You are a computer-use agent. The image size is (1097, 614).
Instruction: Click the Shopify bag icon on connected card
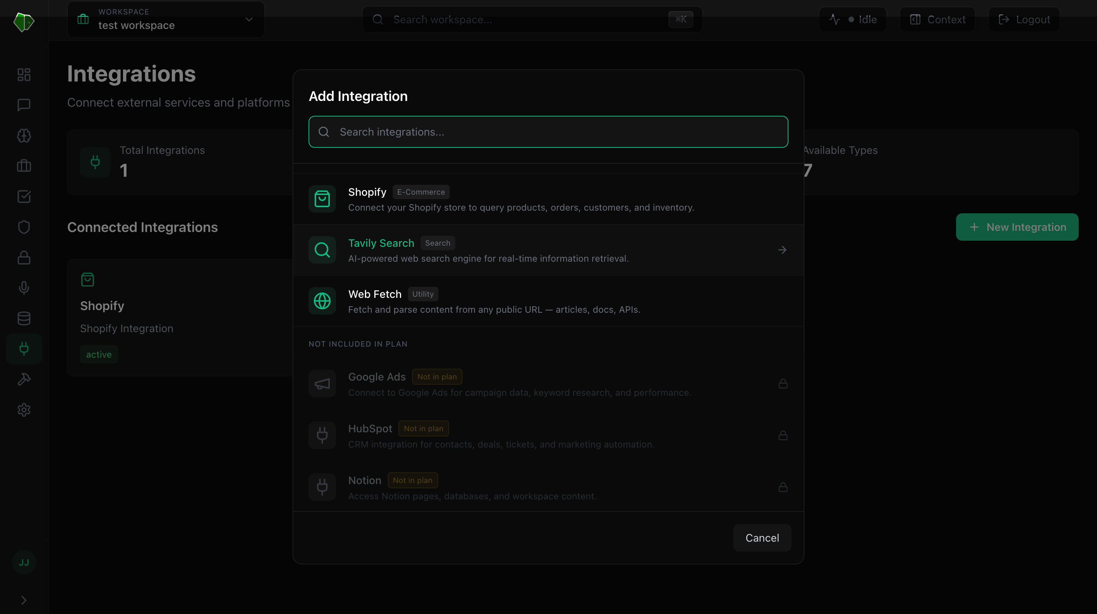[x=87, y=280]
